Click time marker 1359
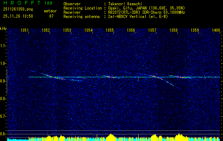The image size is (223, 141). click(195, 30)
